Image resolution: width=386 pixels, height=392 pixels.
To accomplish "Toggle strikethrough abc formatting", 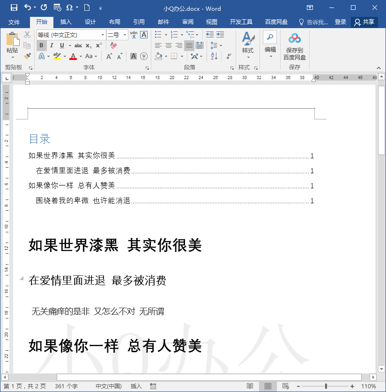I will 78,45.
